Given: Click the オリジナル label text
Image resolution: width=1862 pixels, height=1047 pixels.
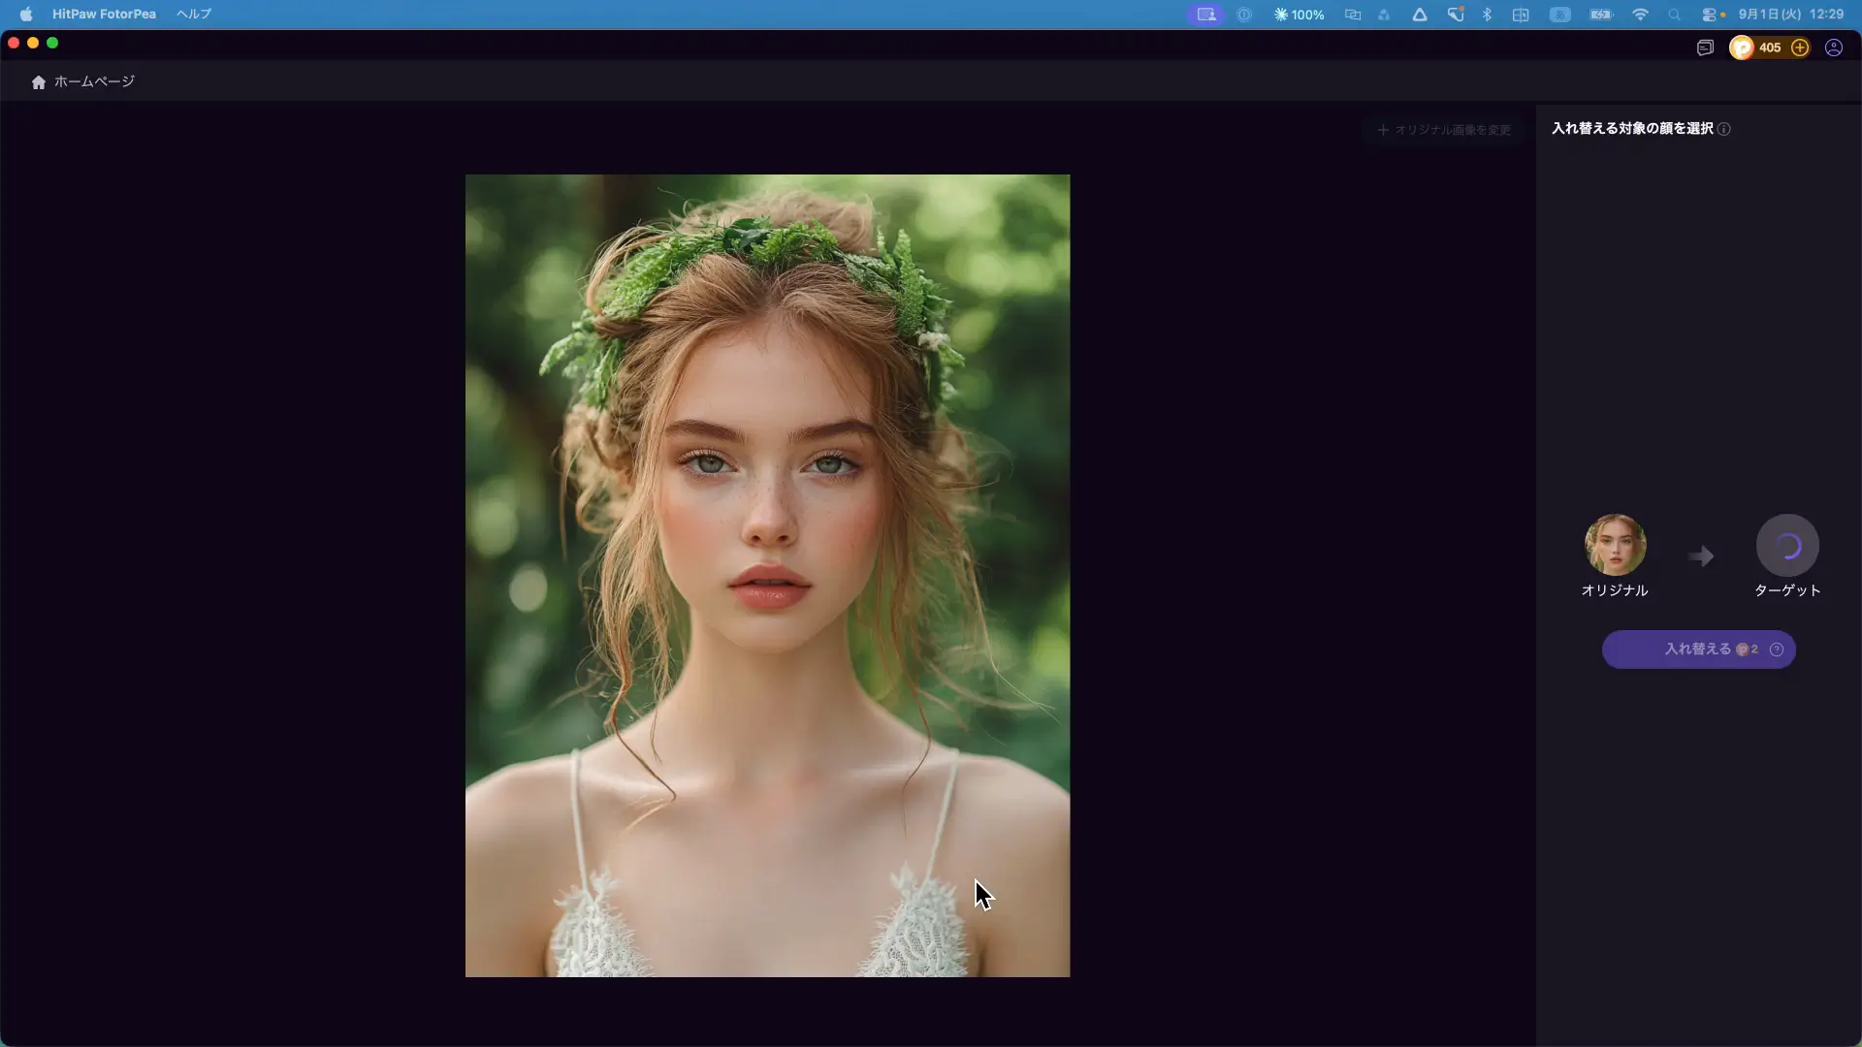Looking at the screenshot, I should (x=1615, y=590).
